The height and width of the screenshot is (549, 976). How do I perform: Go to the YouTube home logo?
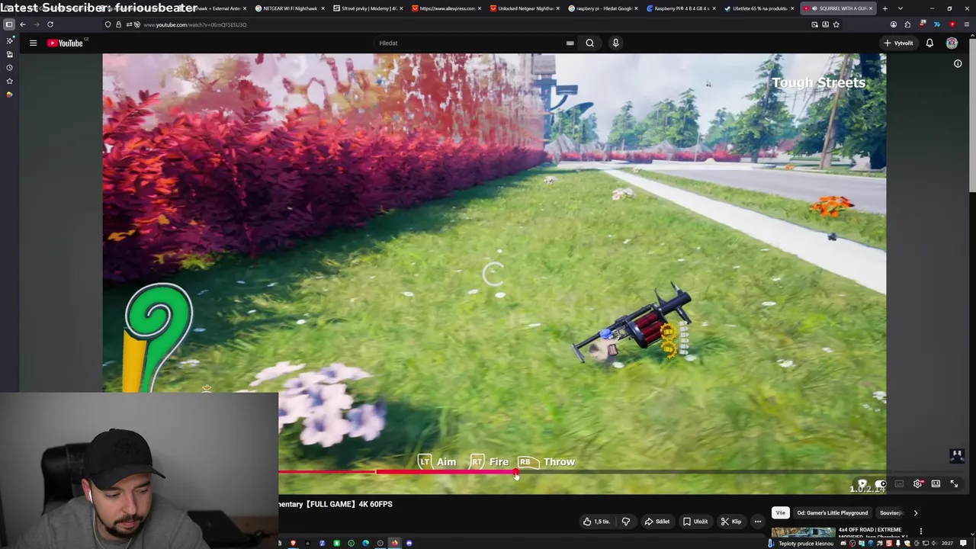tap(65, 43)
